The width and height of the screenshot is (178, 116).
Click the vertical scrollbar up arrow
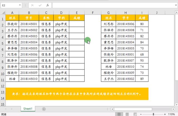177,12
